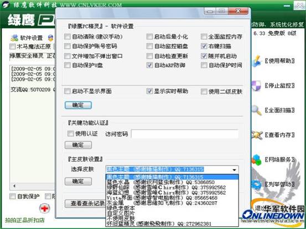The width and height of the screenshot is (306, 229).
Task: Click 列举启动 label in sidebar
Action: click(279, 184)
